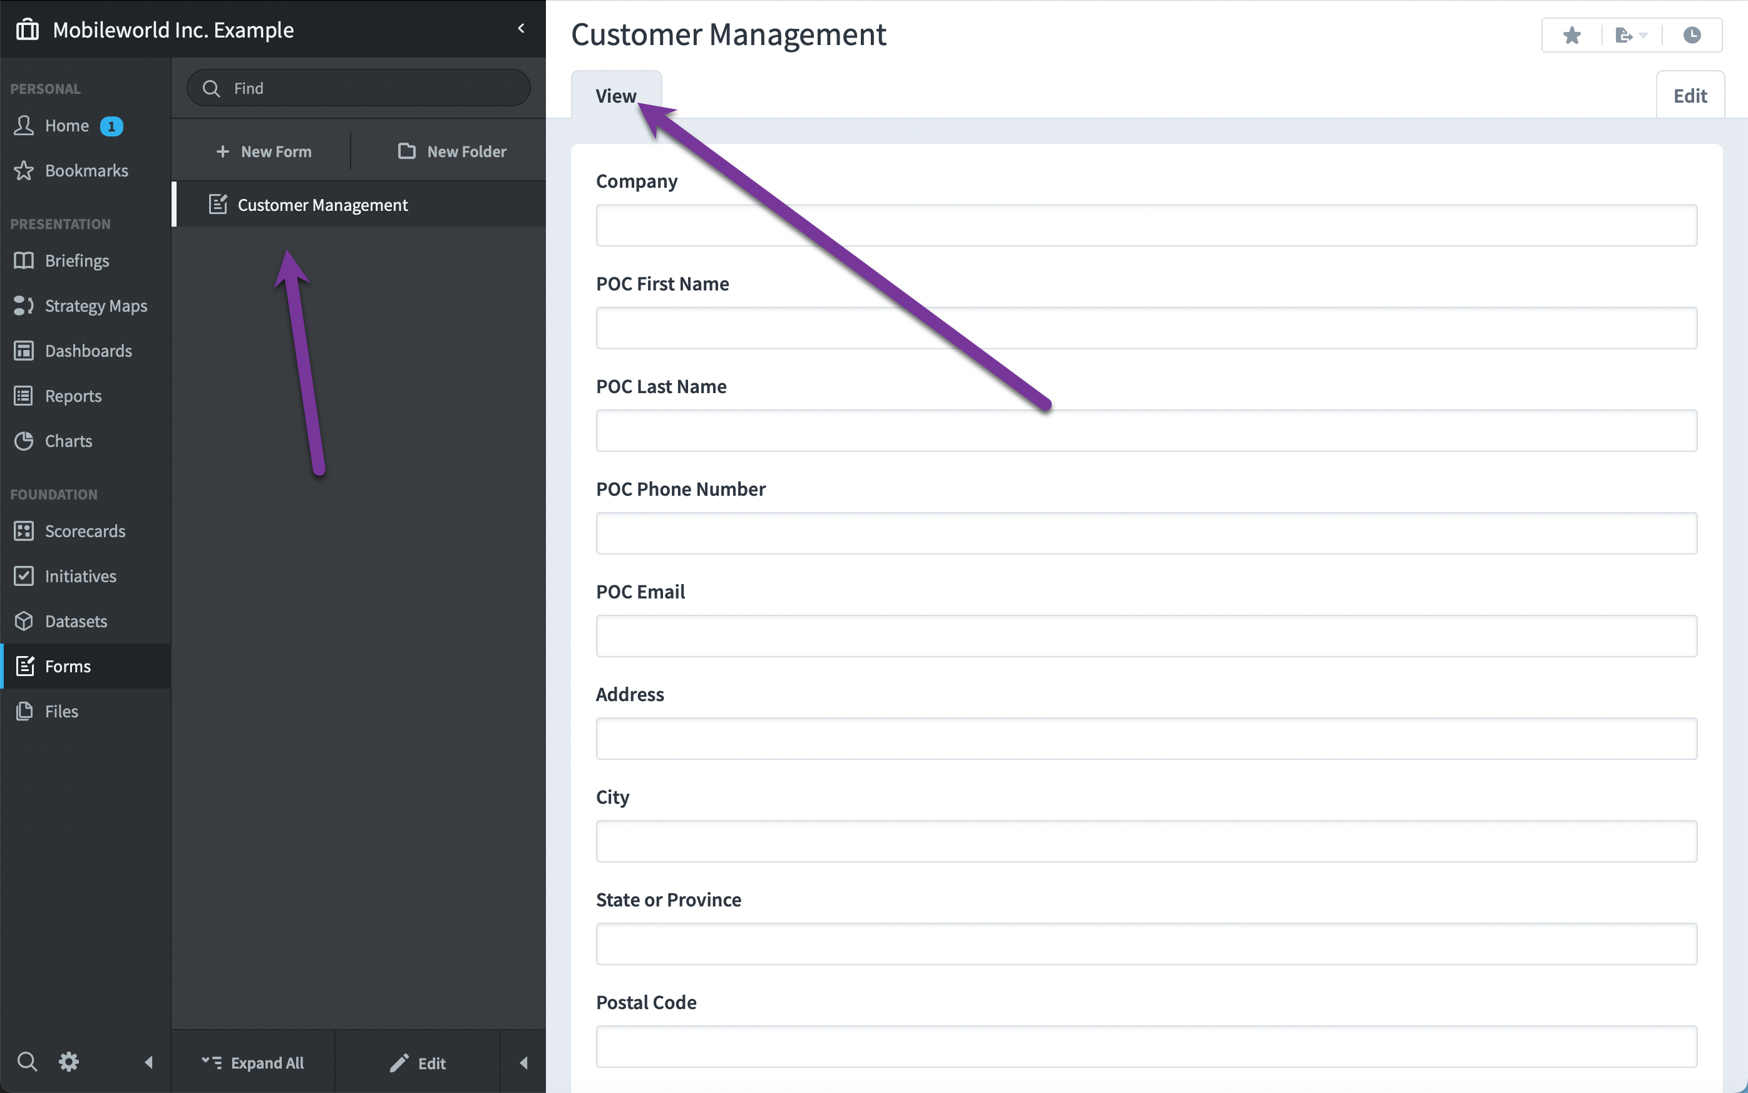The height and width of the screenshot is (1093, 1748).
Task: Click the POC First Name field
Action: tap(1146, 328)
